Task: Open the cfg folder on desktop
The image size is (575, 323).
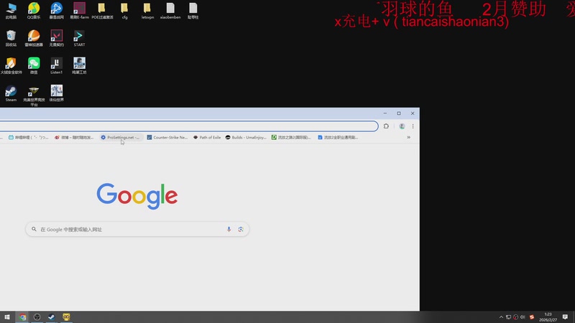Action: 124,11
